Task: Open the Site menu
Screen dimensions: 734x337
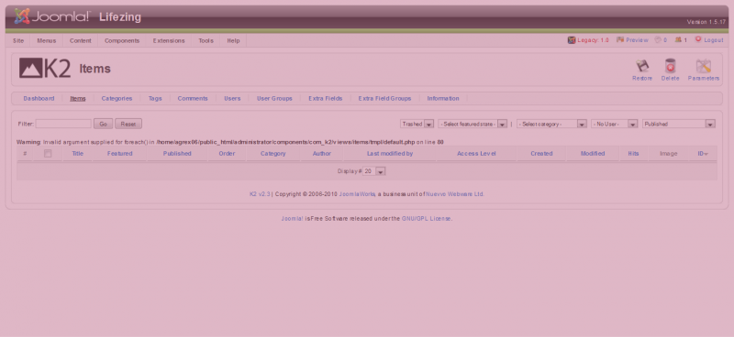Action: click(x=18, y=40)
